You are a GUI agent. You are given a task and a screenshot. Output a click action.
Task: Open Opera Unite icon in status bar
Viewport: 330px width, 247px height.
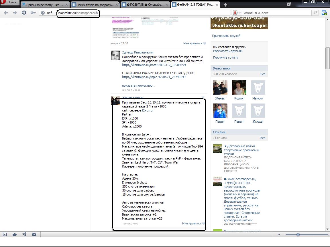[x=24, y=234]
